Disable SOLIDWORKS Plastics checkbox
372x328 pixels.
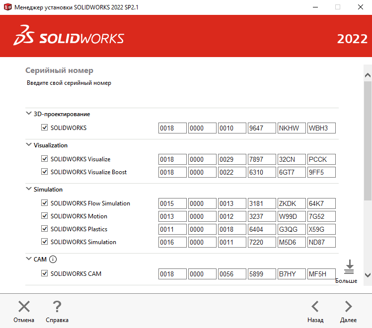[44, 229]
